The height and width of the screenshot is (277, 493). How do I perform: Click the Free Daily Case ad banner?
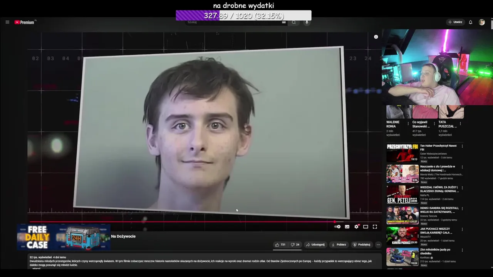(x=64, y=237)
